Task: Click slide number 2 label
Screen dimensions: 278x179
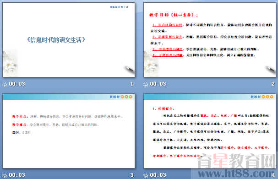Action: coord(273,84)
